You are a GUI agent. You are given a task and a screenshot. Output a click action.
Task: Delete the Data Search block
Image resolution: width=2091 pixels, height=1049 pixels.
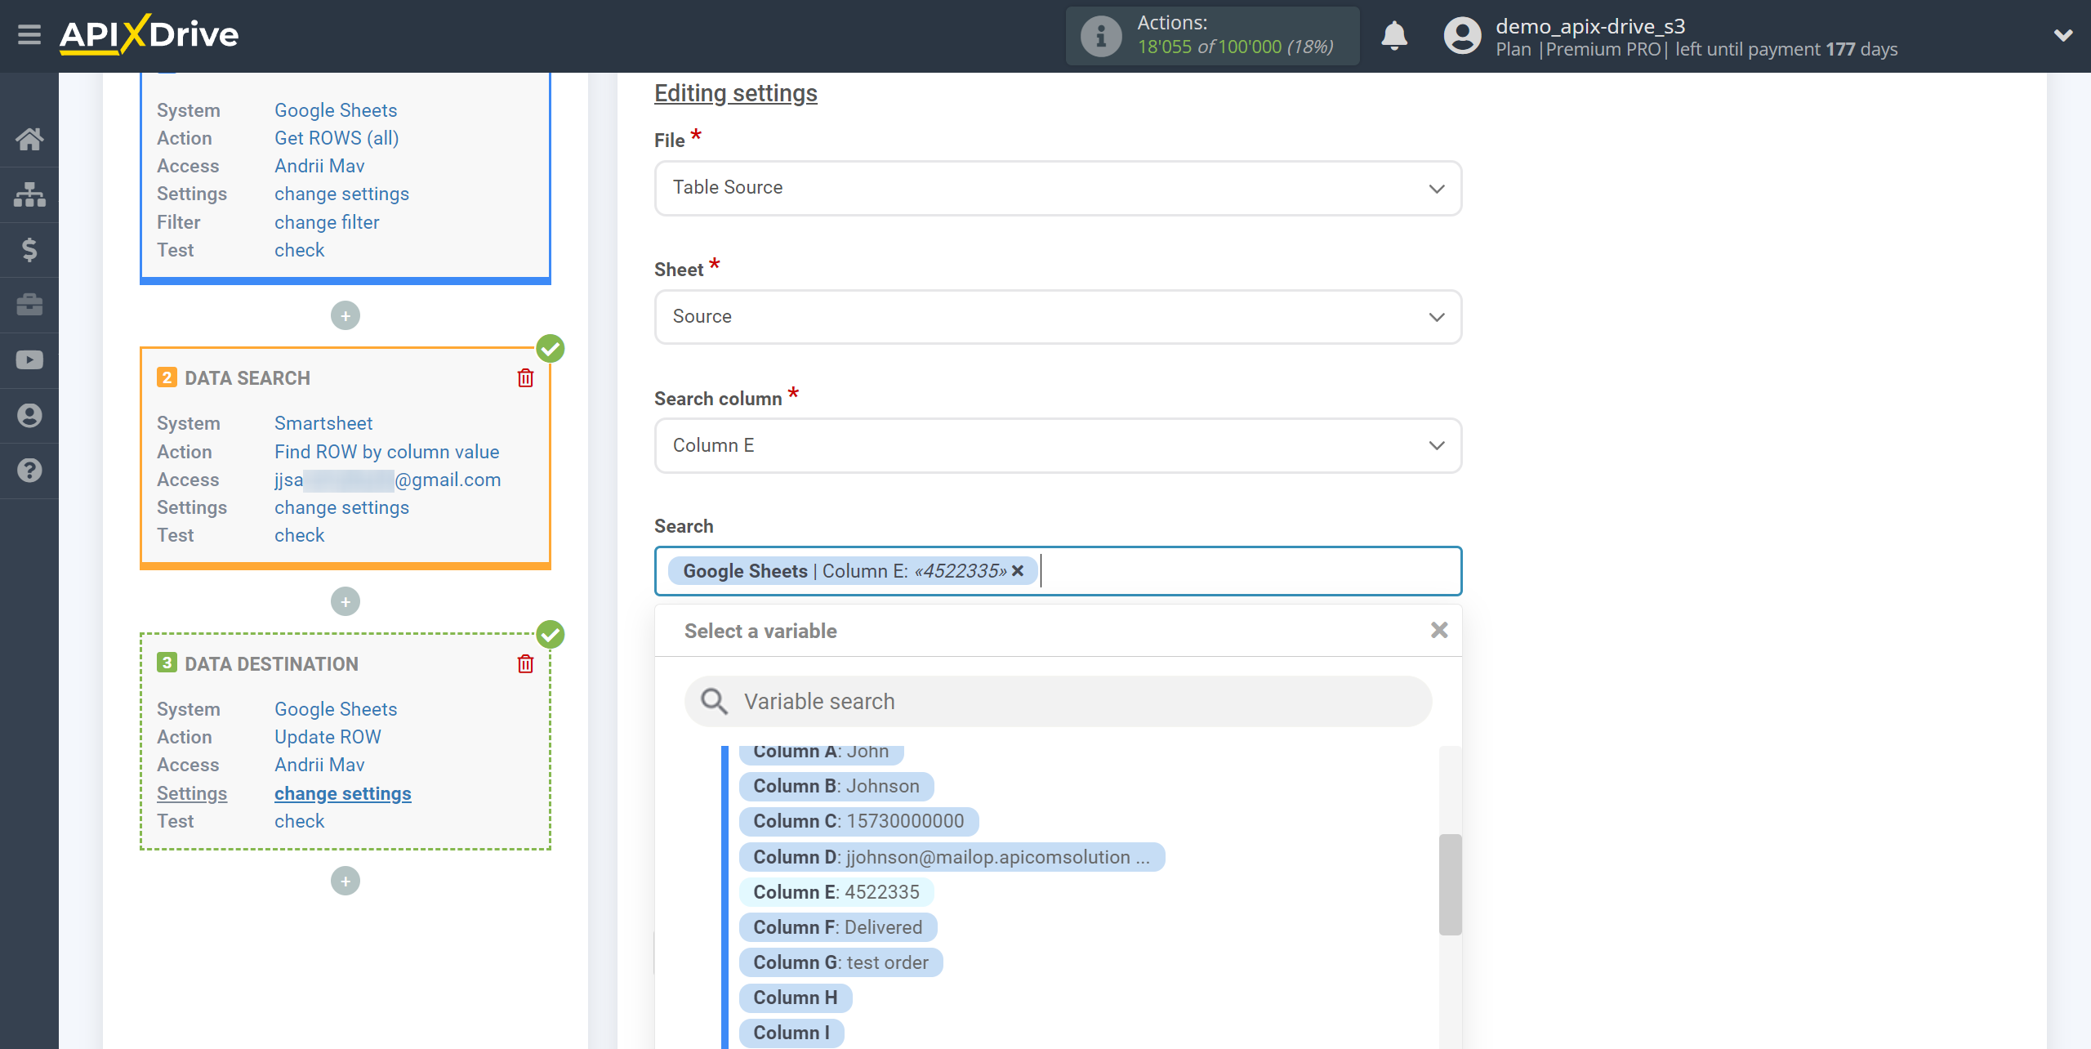[525, 378]
